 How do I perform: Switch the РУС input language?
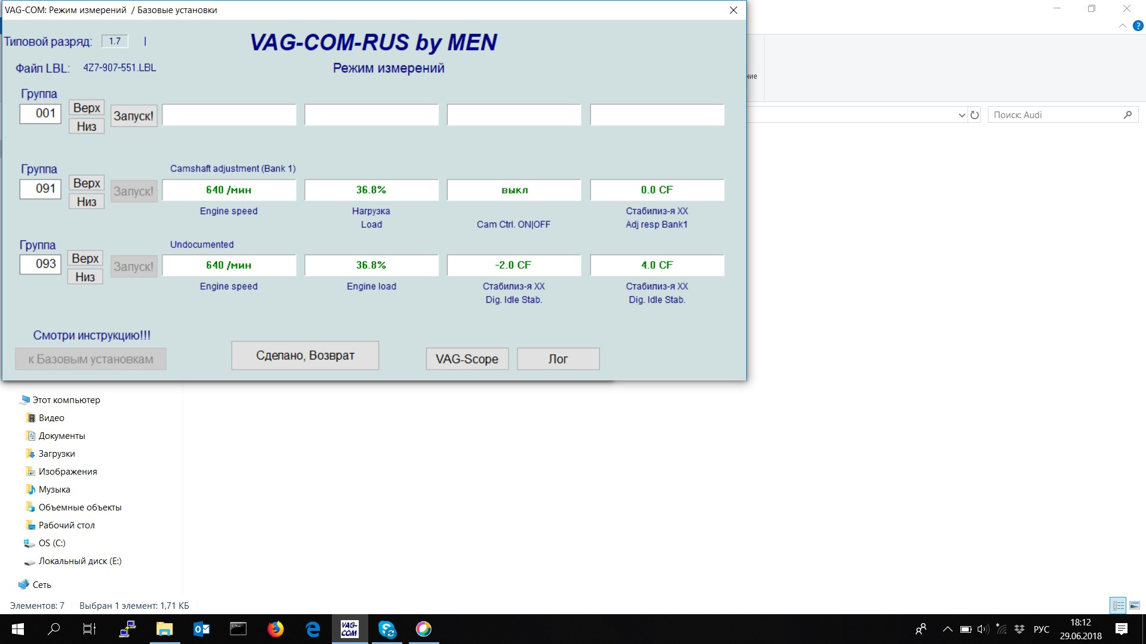coord(1041,629)
